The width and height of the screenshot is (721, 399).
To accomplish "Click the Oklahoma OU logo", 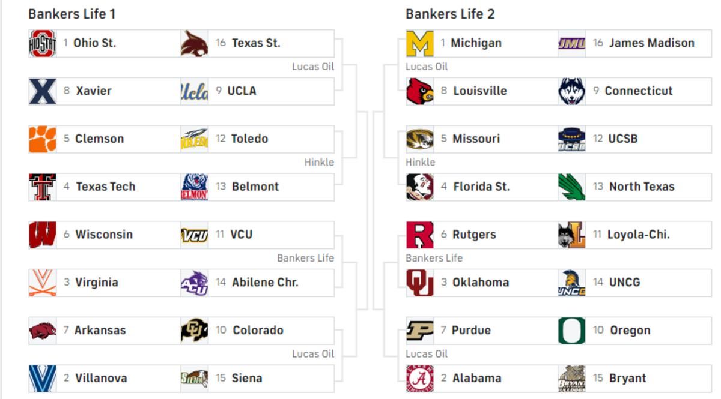I will [420, 283].
